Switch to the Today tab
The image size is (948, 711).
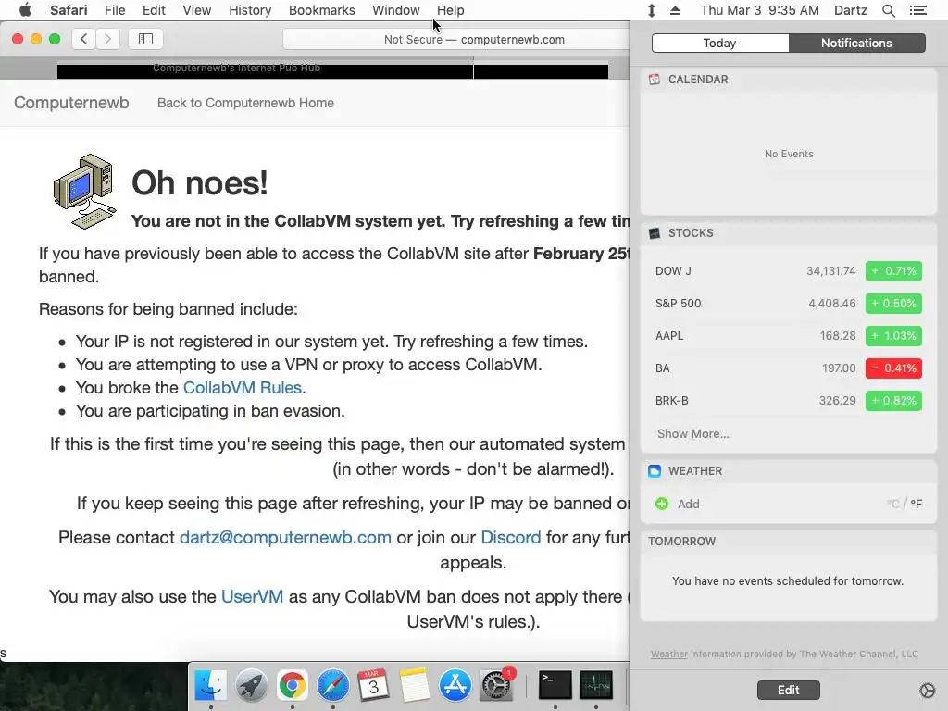719,43
